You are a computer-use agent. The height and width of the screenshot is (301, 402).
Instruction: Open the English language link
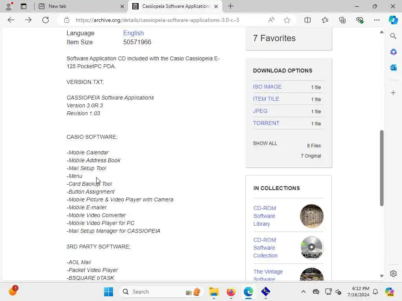pyautogui.click(x=133, y=33)
